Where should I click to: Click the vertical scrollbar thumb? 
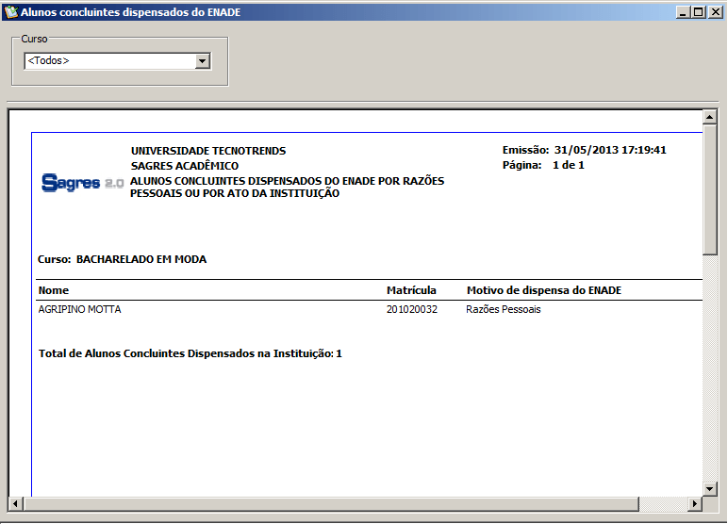pyautogui.click(x=709, y=189)
